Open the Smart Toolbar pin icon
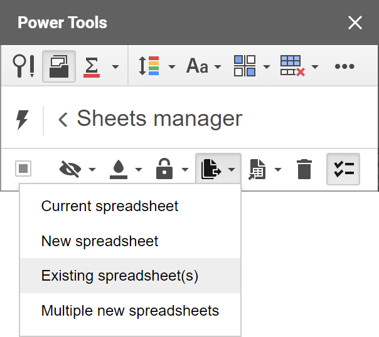This screenshot has height=337, width=379. click(x=23, y=66)
